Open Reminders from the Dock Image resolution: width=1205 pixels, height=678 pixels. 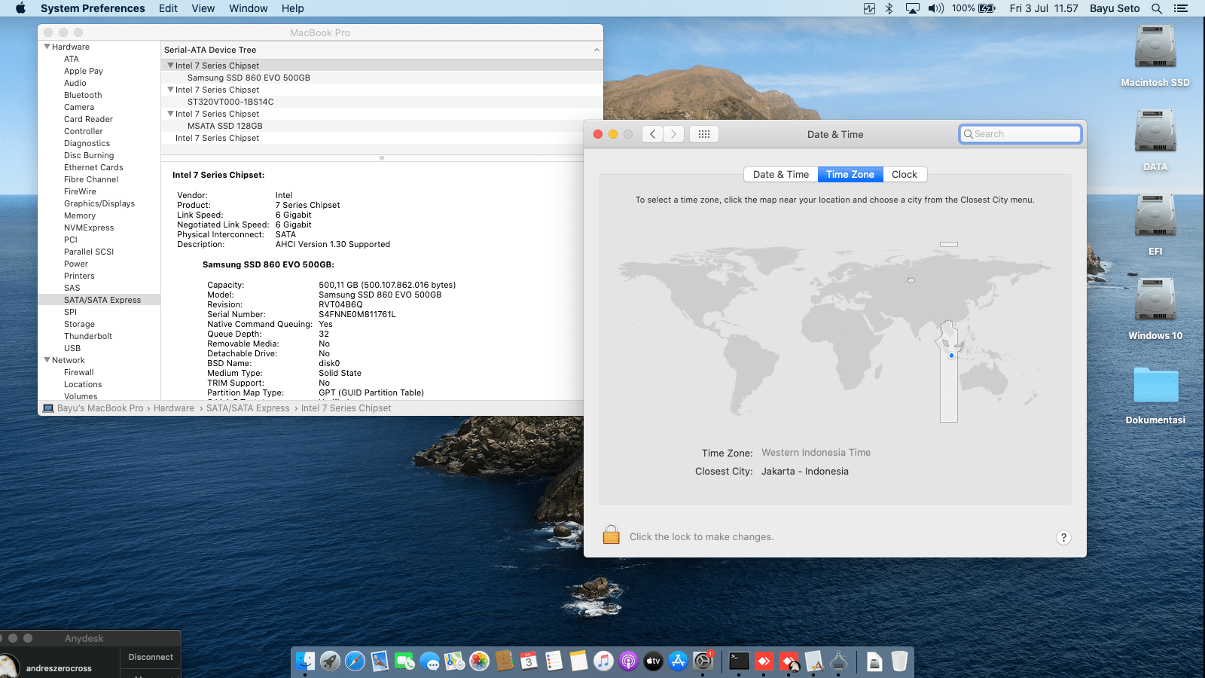point(554,661)
